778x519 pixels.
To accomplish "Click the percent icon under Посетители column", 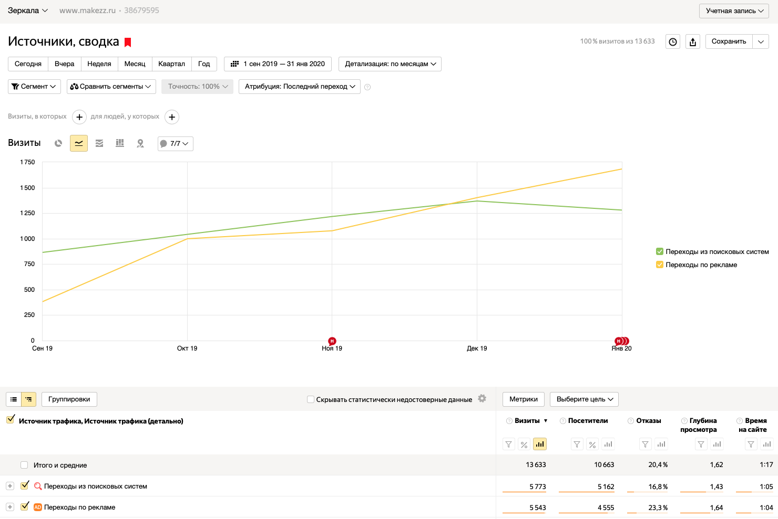I will (592, 444).
